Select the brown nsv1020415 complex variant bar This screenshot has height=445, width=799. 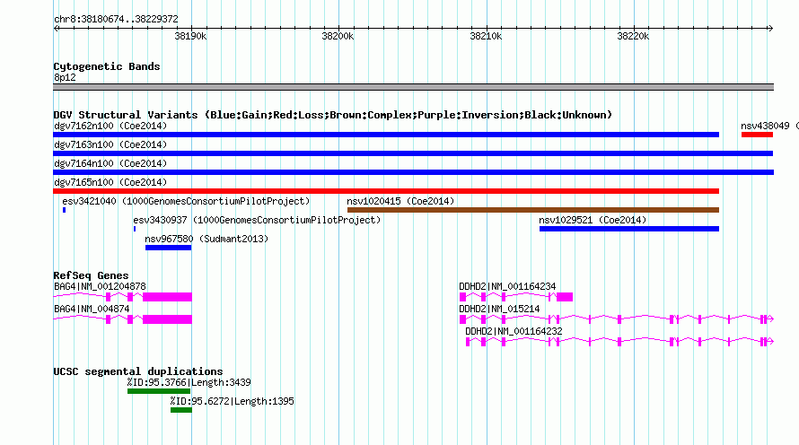(x=533, y=210)
